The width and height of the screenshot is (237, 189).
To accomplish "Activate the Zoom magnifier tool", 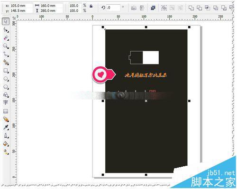I will pyautogui.click(x=6, y=46).
